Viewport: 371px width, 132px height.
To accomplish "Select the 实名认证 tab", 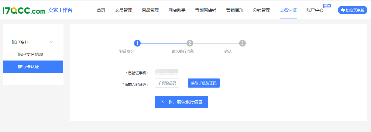I will point(288,10).
